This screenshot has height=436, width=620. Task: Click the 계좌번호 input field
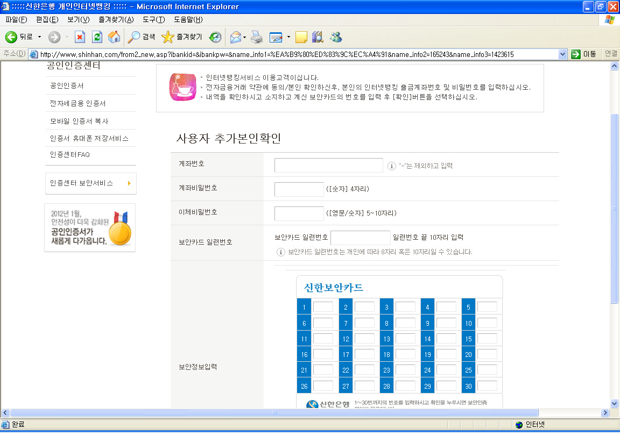point(329,166)
